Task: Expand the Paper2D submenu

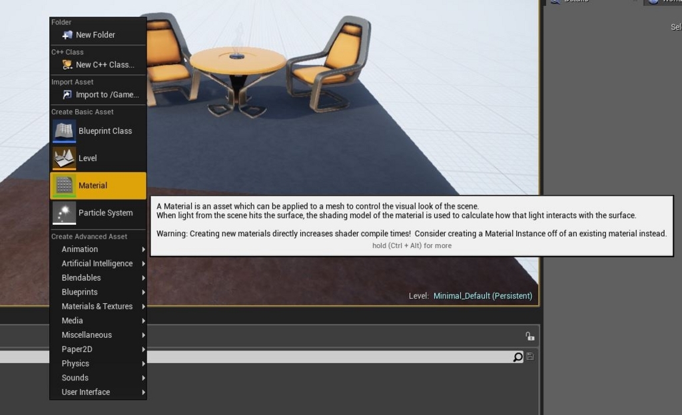Action: pos(98,349)
